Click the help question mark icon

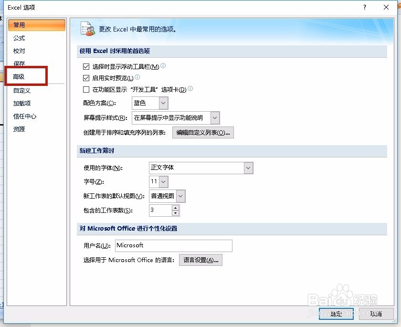pyautogui.click(x=365, y=7)
